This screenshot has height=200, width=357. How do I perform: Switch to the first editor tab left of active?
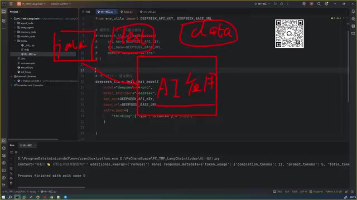pyautogui.click(x=86, y=12)
